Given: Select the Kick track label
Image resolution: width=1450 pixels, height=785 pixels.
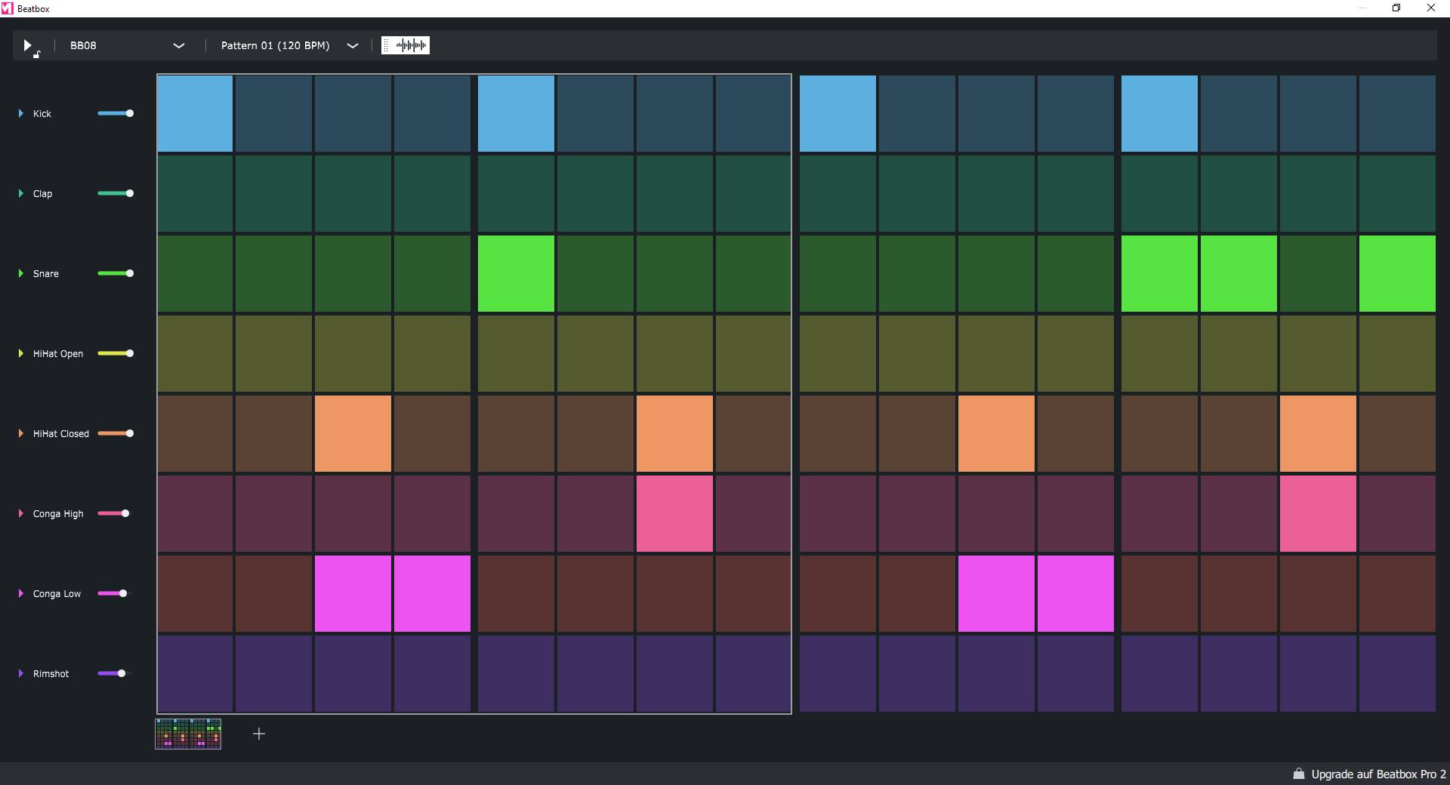Looking at the screenshot, I should click(x=42, y=113).
